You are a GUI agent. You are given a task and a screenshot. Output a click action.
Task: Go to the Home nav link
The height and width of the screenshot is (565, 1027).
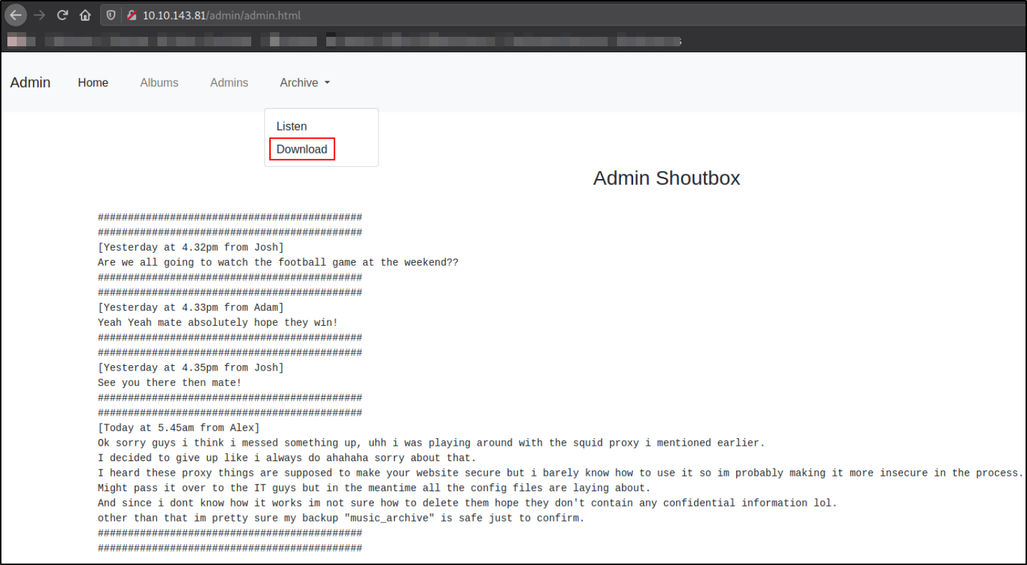(x=93, y=82)
